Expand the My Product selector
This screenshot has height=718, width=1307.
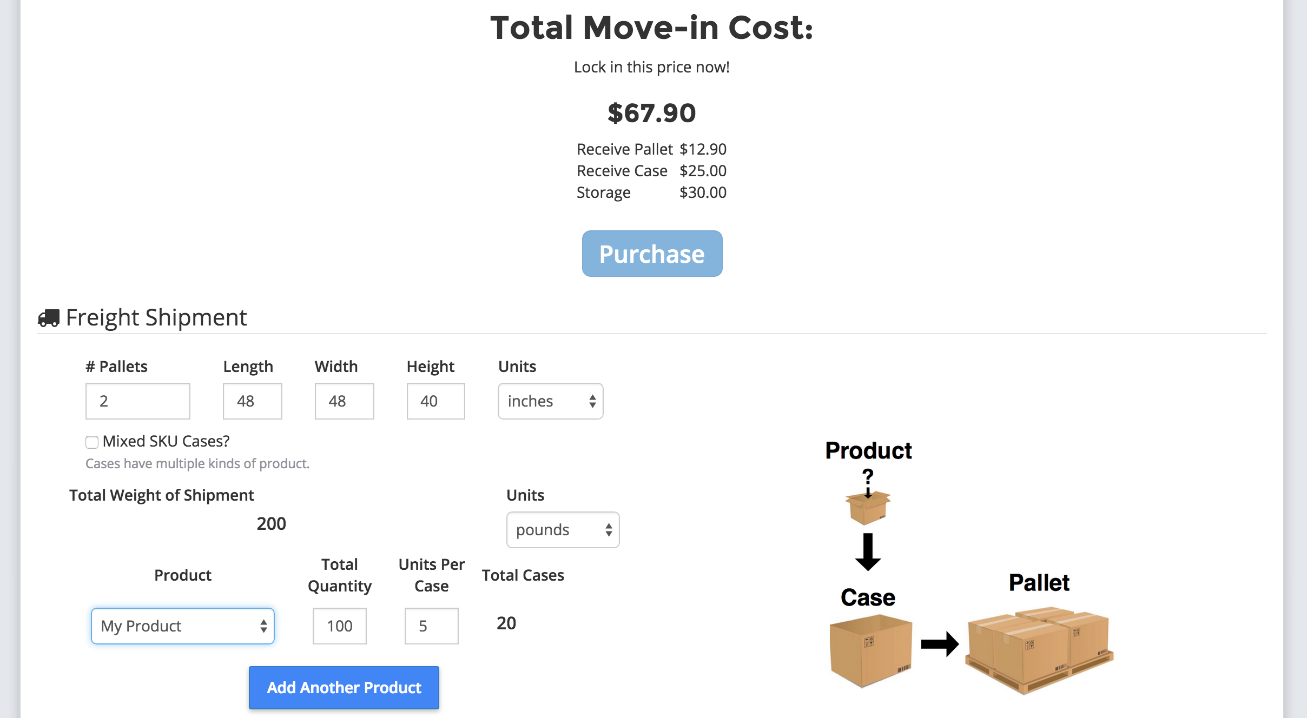pos(183,626)
